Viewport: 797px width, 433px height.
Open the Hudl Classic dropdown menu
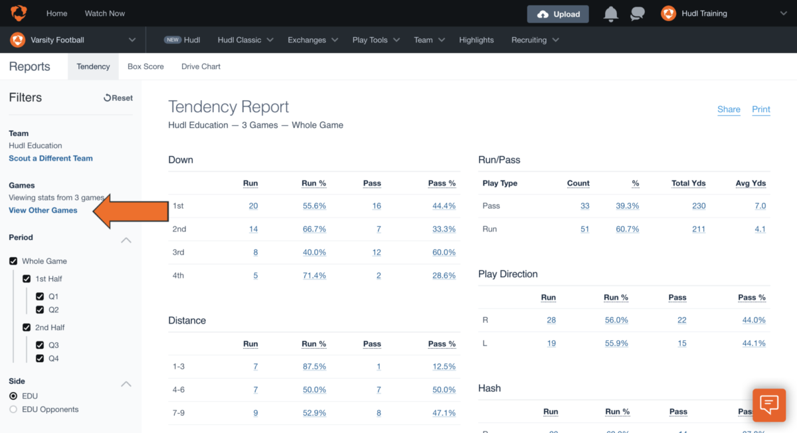[246, 40]
